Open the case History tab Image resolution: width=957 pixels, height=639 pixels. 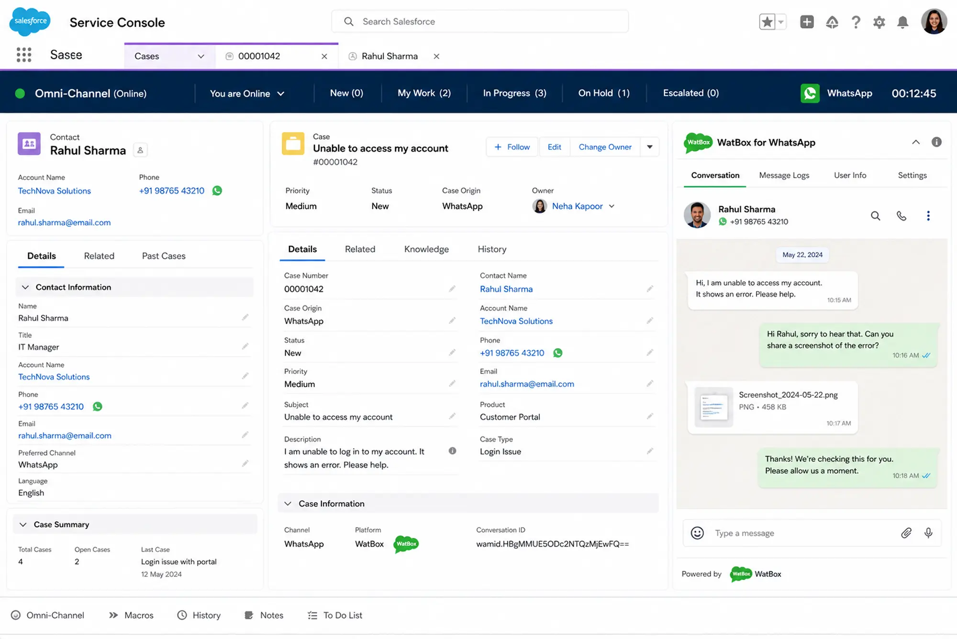click(x=492, y=249)
